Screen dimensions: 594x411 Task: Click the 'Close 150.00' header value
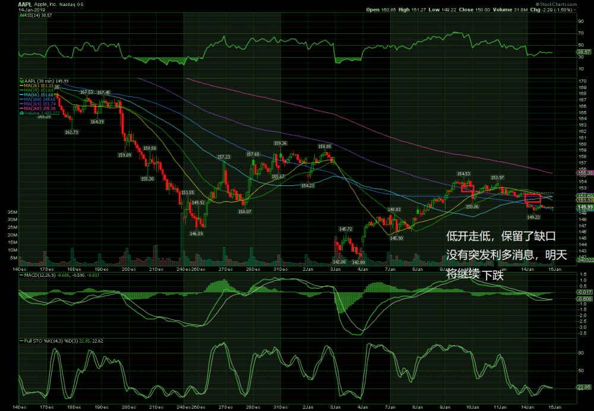tap(474, 10)
